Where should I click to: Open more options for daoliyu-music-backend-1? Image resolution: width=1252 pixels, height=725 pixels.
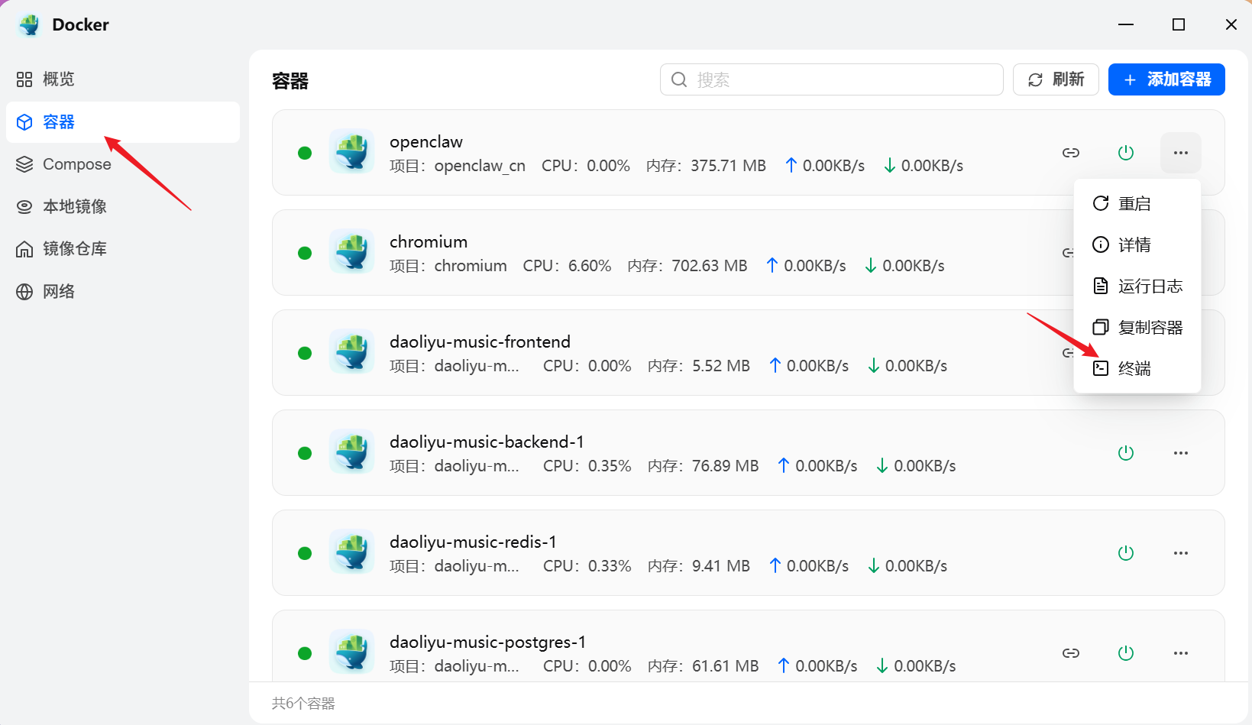click(x=1181, y=453)
